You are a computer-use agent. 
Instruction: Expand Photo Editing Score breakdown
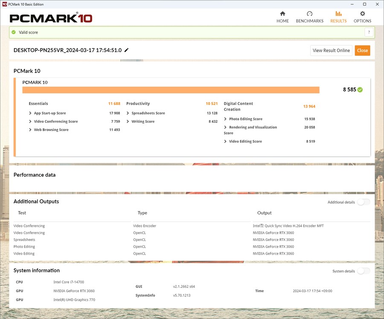(225, 119)
